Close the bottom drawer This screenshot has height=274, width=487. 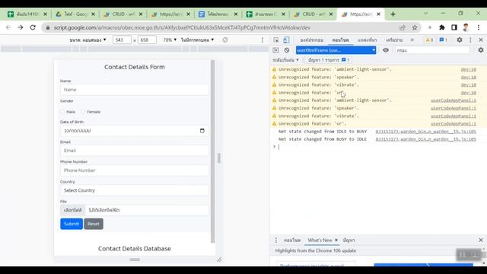(x=481, y=241)
